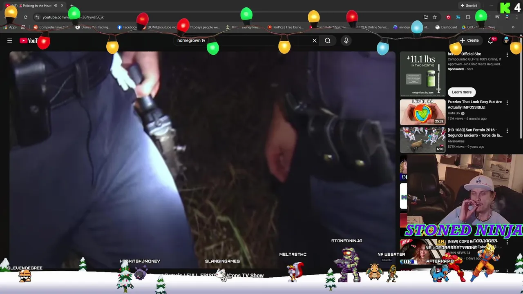This screenshot has height=294, width=523.
Task: Open the YouTube hamburger guide menu
Action: [x=10, y=40]
